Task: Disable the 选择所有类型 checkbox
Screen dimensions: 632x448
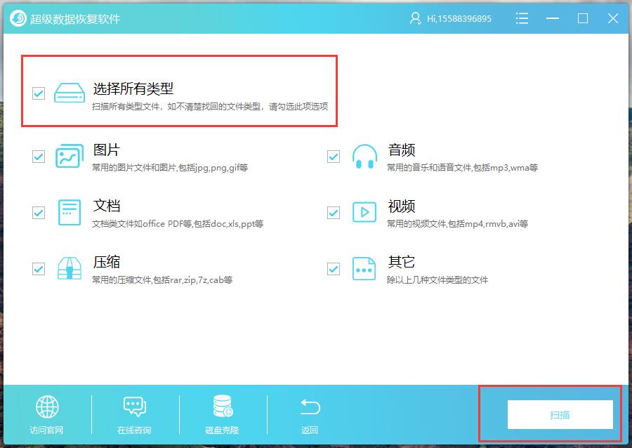Action: coord(39,91)
